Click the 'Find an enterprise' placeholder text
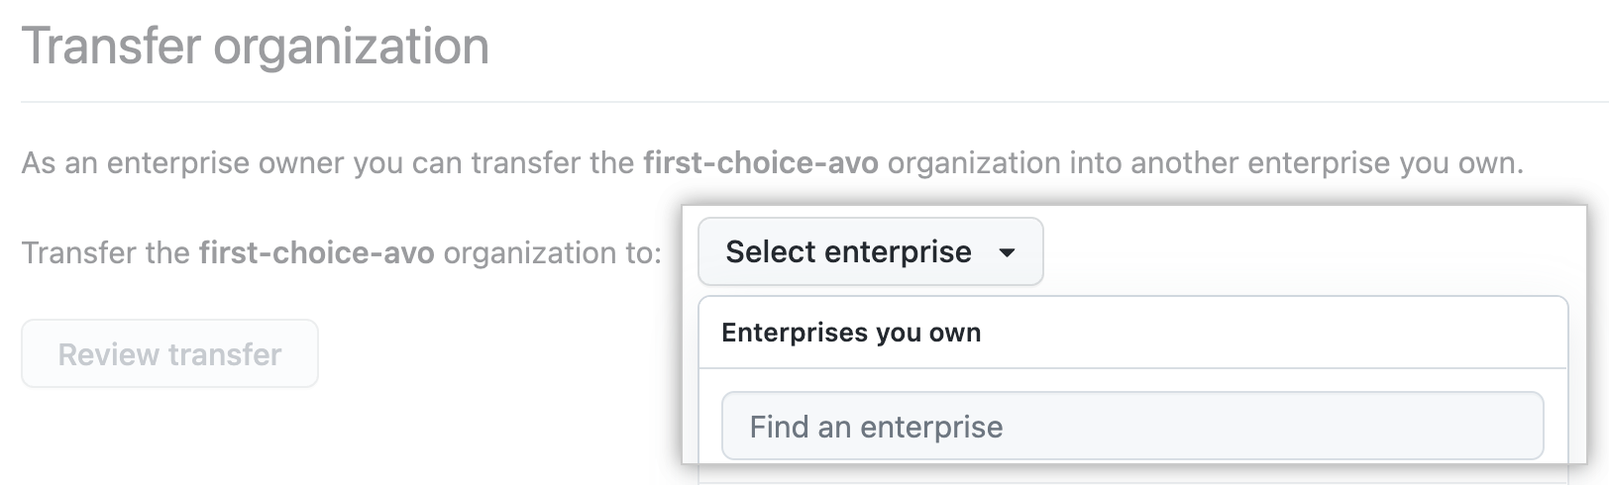Screen dimensions: 1609x485 [x=876, y=427]
